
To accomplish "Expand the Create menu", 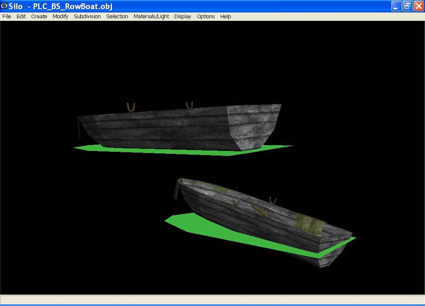I will (39, 17).
